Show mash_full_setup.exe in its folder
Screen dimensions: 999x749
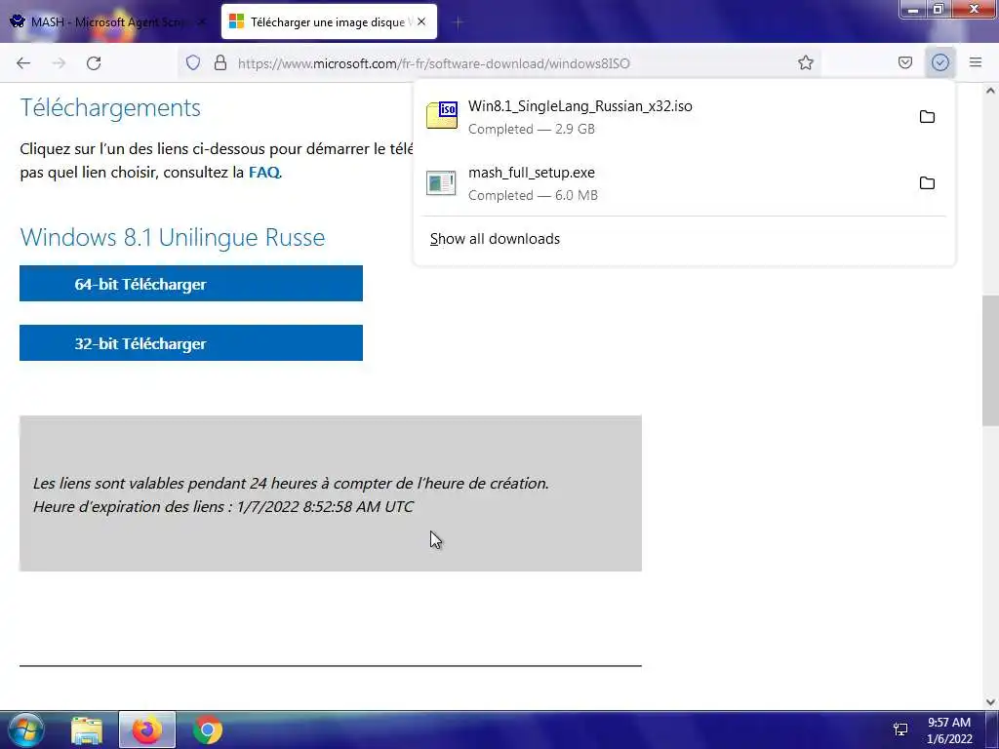[x=927, y=183]
